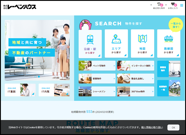Select first carousel slide dot
Screen dimensions: 186x135
(x=35, y=77)
